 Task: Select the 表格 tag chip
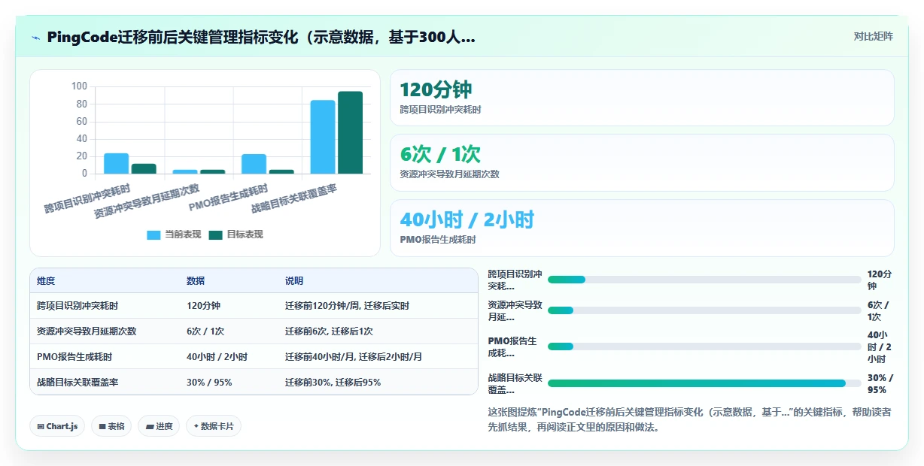tap(111, 426)
